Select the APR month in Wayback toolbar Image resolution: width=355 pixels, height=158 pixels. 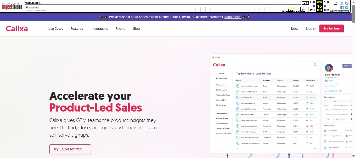coord(326,2)
